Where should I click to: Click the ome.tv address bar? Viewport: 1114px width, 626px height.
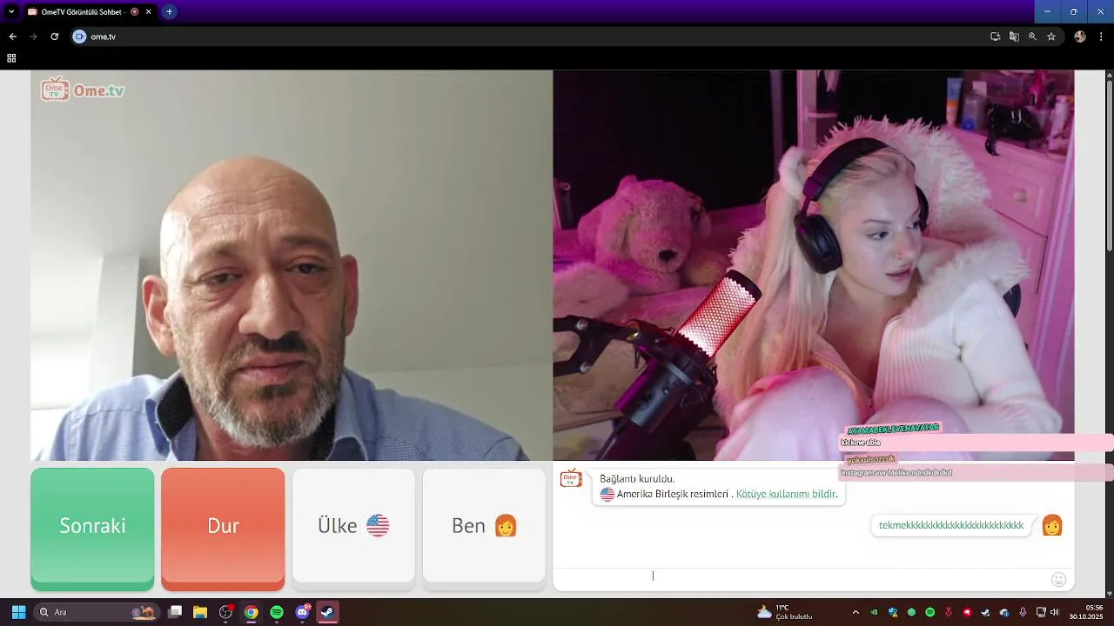tap(522, 37)
